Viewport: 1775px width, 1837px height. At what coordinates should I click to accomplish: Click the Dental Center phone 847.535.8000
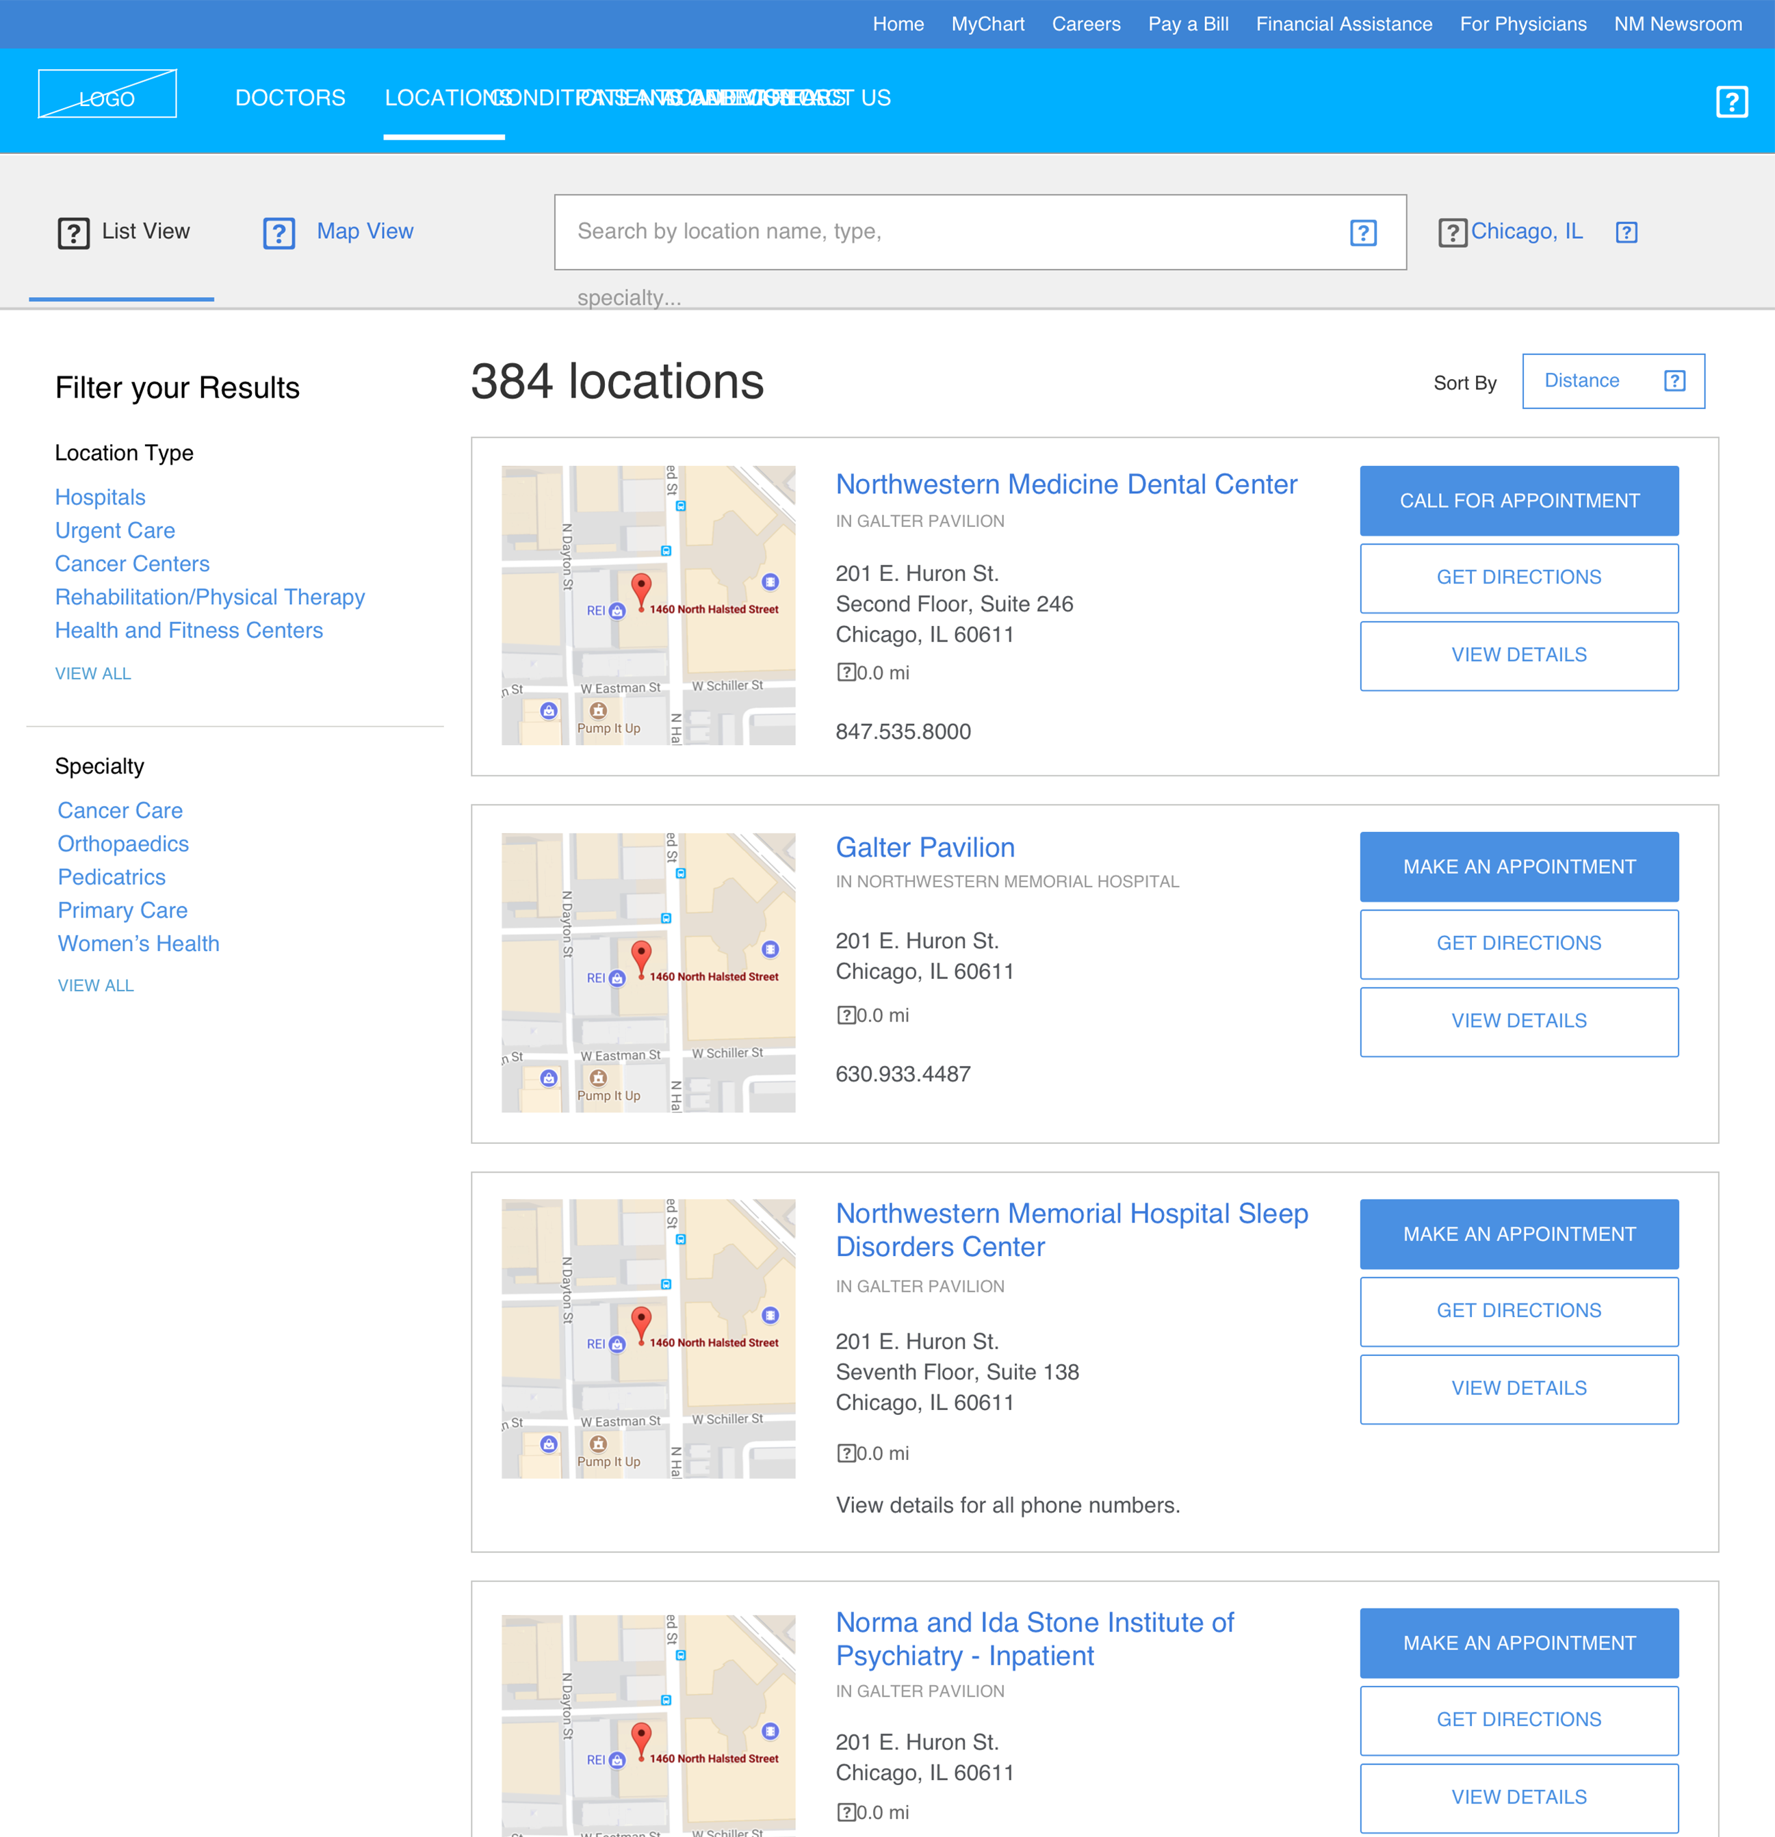pos(903,731)
